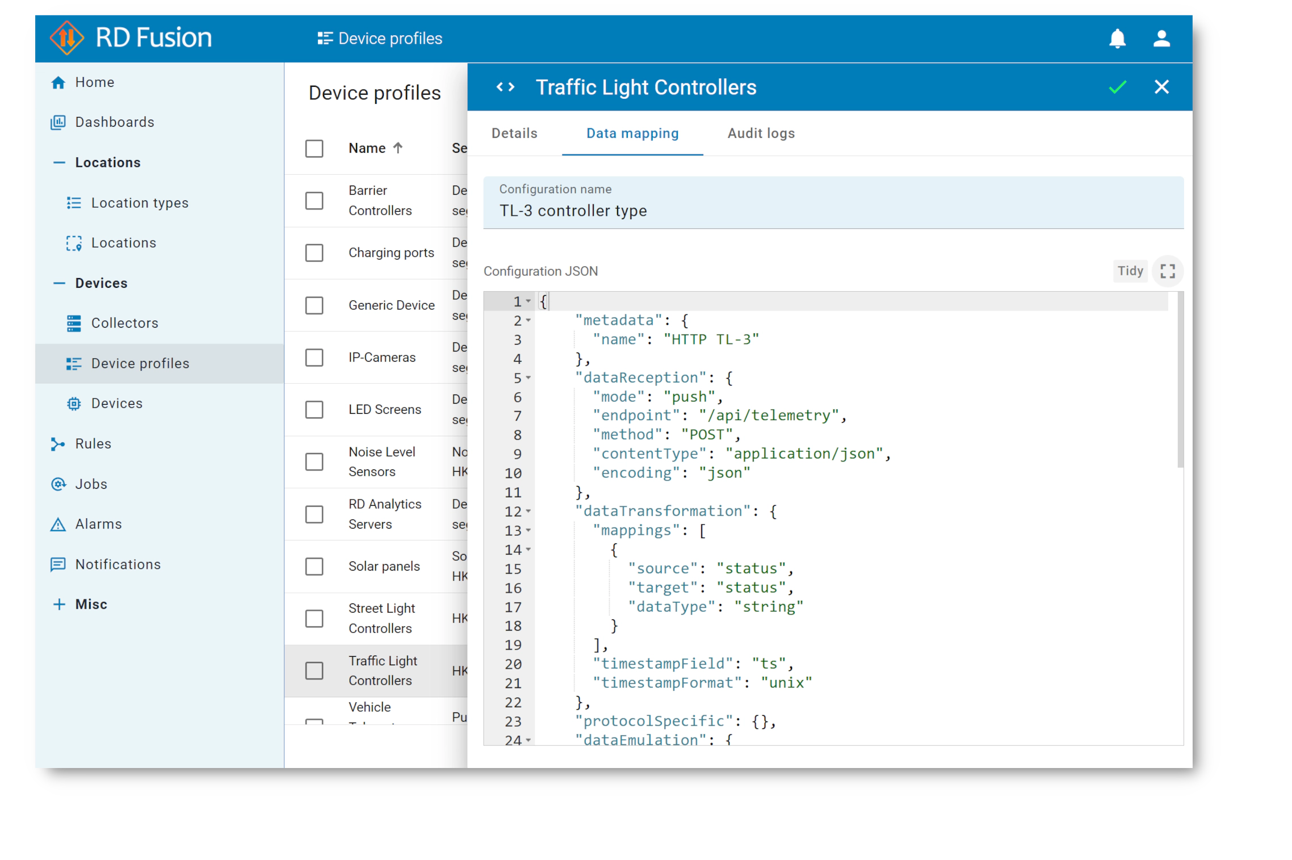Click the notifications bell icon
The width and height of the screenshot is (1292, 860).
1117,39
